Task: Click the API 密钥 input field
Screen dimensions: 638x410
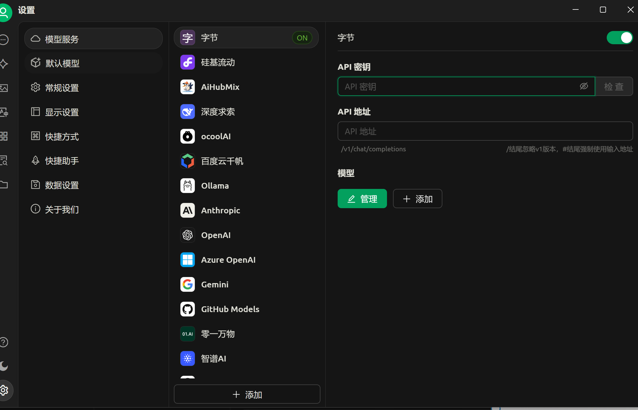Action: pos(466,86)
